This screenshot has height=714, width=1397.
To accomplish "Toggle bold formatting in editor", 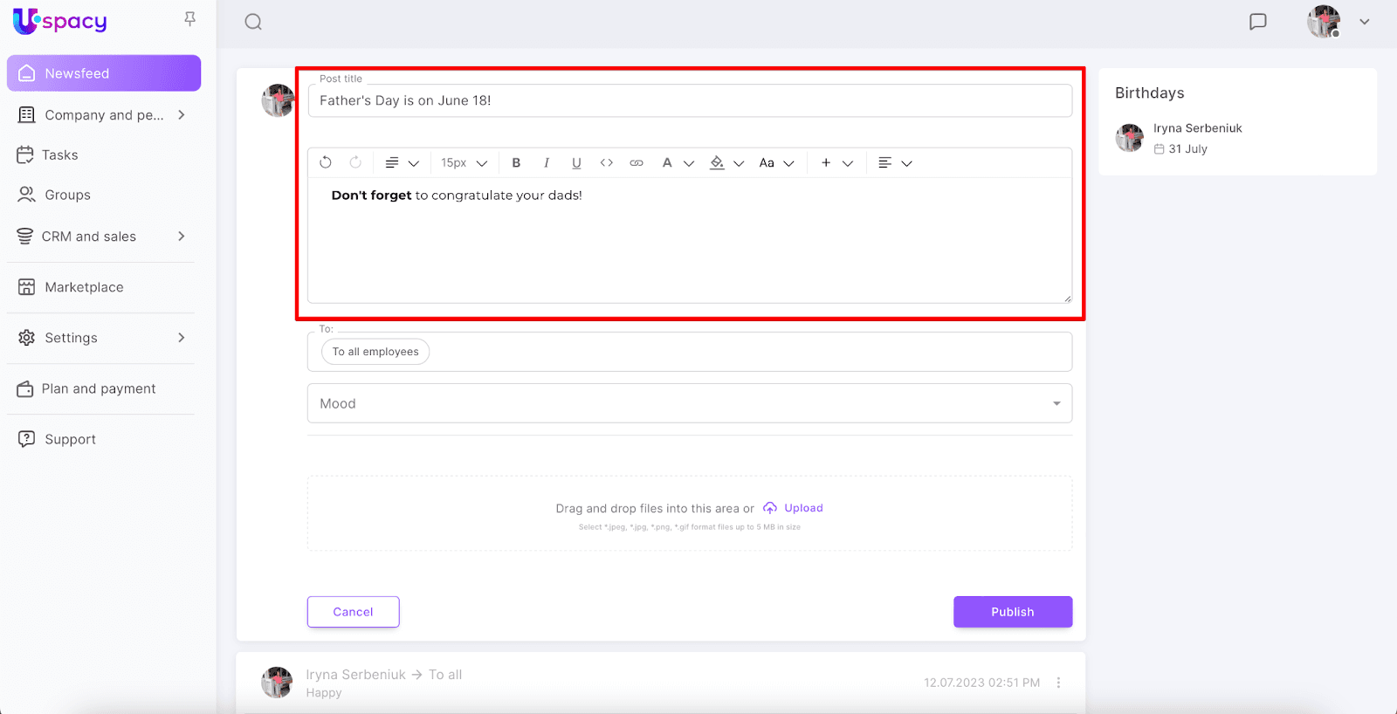I will click(x=516, y=162).
